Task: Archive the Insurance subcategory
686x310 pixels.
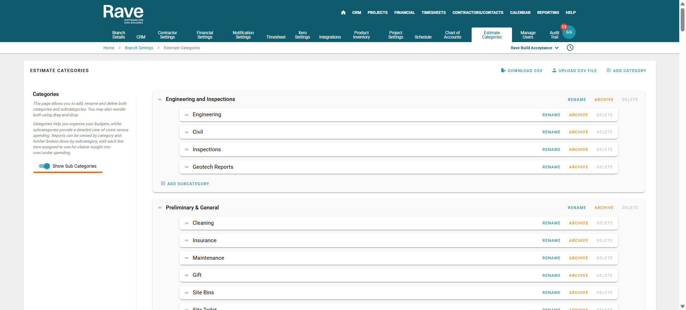Action: [578, 241]
